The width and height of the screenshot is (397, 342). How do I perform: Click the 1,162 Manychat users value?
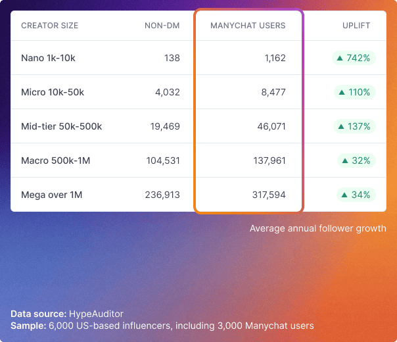[x=275, y=58]
